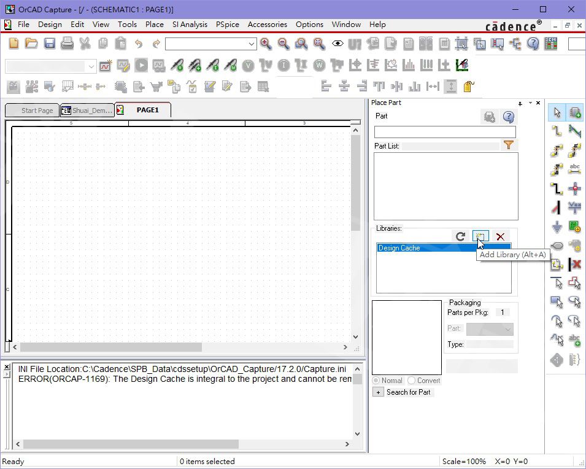Image resolution: width=586 pixels, height=469 pixels.
Task: Place a voltage probe marker
Action: tap(177, 66)
